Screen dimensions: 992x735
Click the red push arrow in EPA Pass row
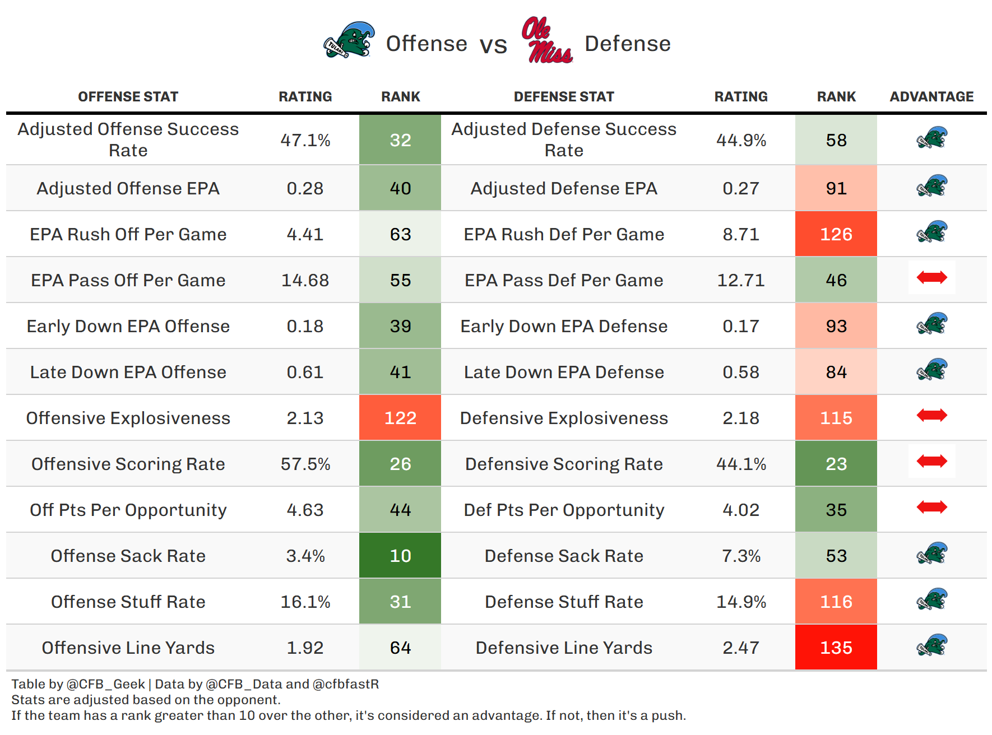point(931,277)
